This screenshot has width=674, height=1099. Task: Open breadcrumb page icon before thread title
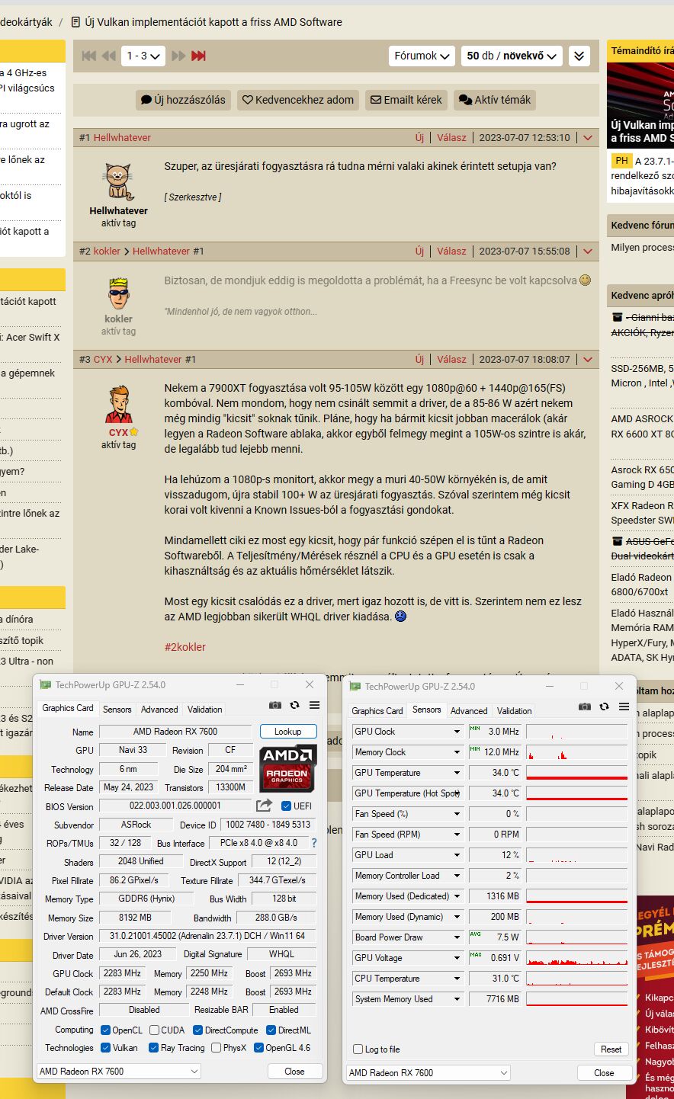coord(75,22)
